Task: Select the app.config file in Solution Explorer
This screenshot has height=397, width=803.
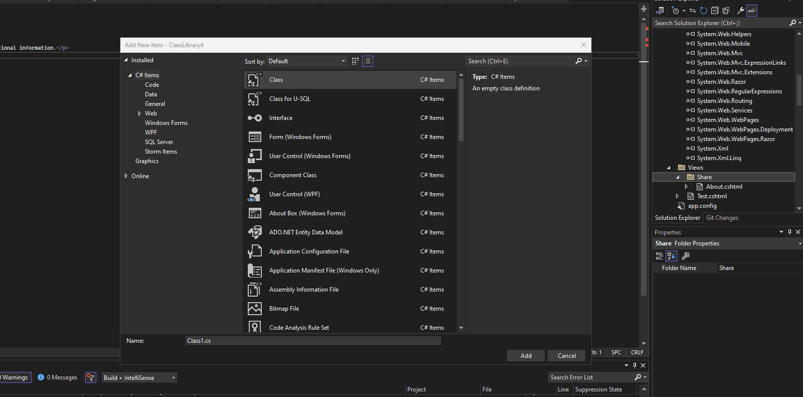Action: pyautogui.click(x=702, y=206)
